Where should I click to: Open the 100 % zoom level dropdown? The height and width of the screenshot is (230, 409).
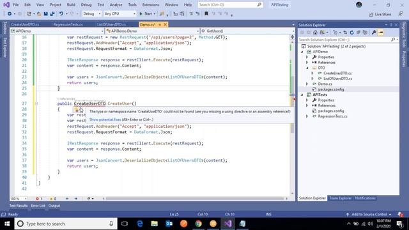19,199
